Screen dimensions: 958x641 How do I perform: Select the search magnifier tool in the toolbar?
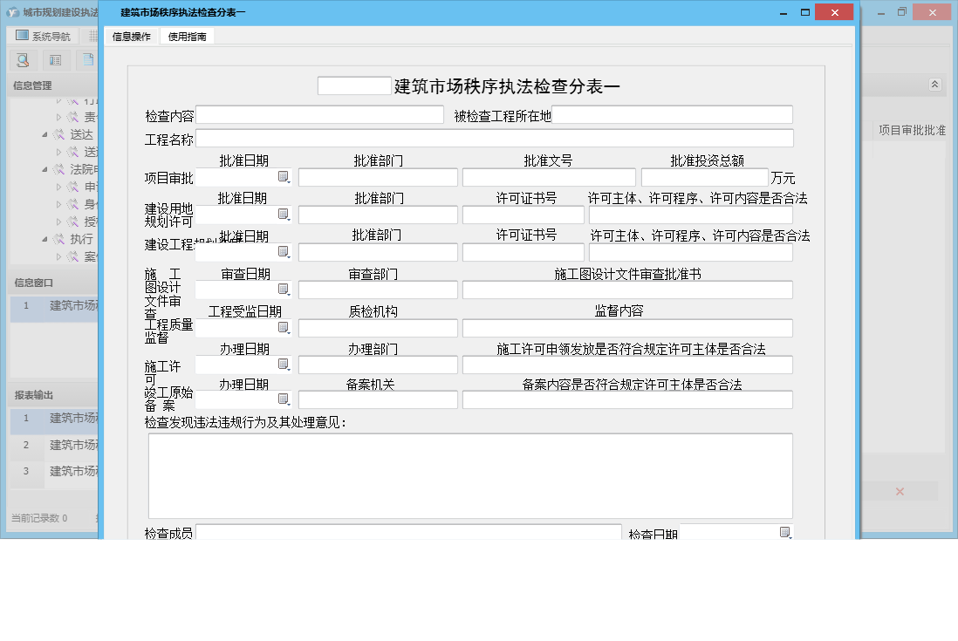tap(24, 60)
